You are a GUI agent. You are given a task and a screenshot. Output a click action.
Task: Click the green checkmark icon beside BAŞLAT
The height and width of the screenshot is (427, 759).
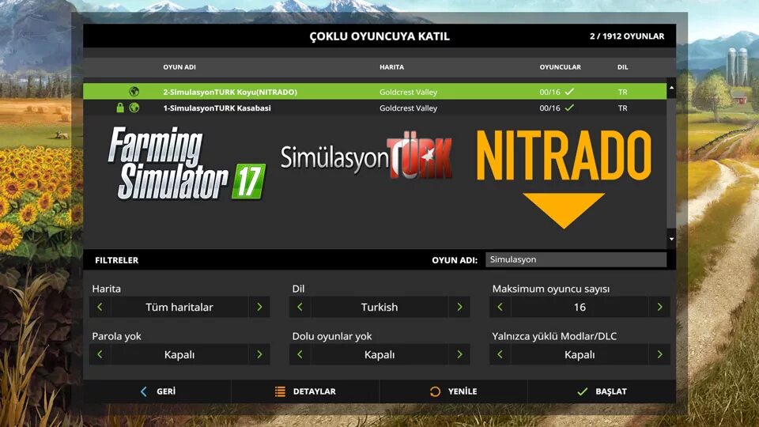[583, 391]
